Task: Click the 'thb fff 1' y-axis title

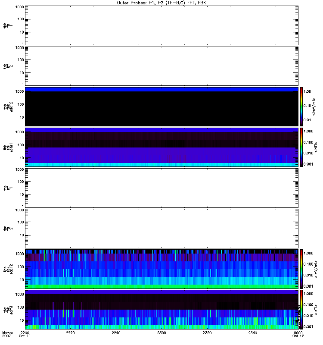Action: [x=8, y=25]
